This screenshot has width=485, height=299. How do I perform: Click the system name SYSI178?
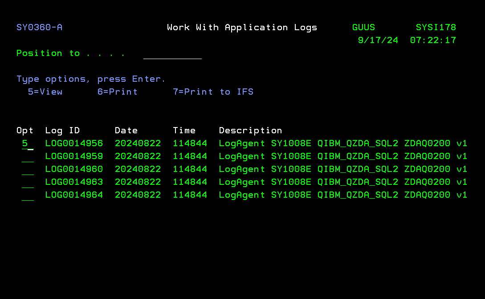[436, 28]
